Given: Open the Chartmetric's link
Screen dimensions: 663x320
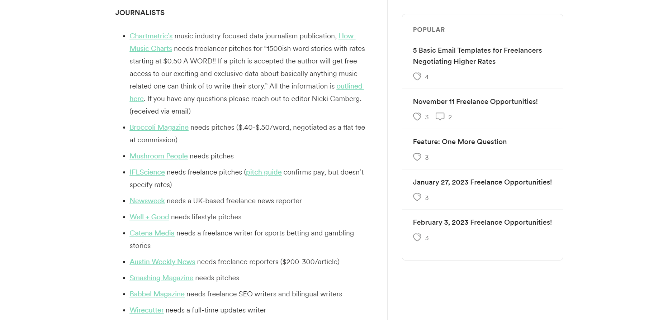Looking at the screenshot, I should pyautogui.click(x=151, y=36).
